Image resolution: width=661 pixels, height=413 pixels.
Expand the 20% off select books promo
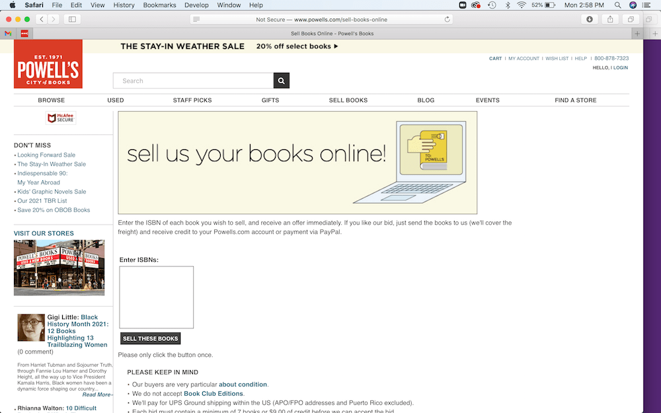296,46
